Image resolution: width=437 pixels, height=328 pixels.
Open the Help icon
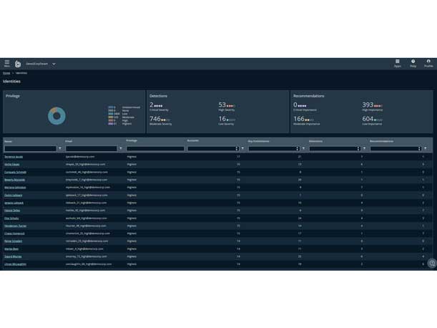[x=413, y=63]
